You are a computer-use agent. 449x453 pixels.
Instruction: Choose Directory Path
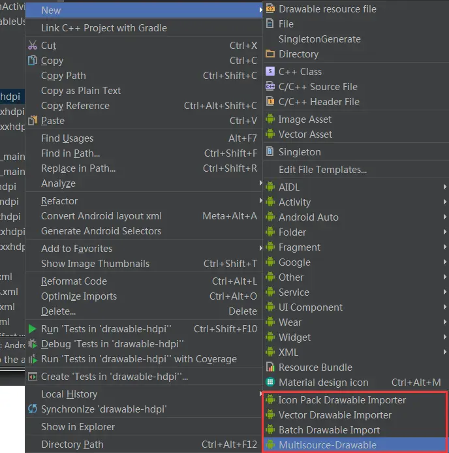click(144, 445)
